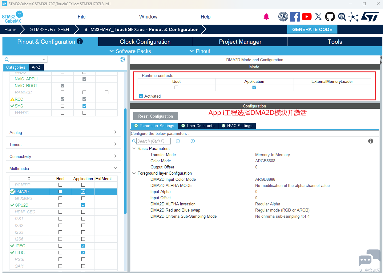Toggle WWDG Boot checkbox
The width and height of the screenshot is (383, 275).
click(62, 113)
